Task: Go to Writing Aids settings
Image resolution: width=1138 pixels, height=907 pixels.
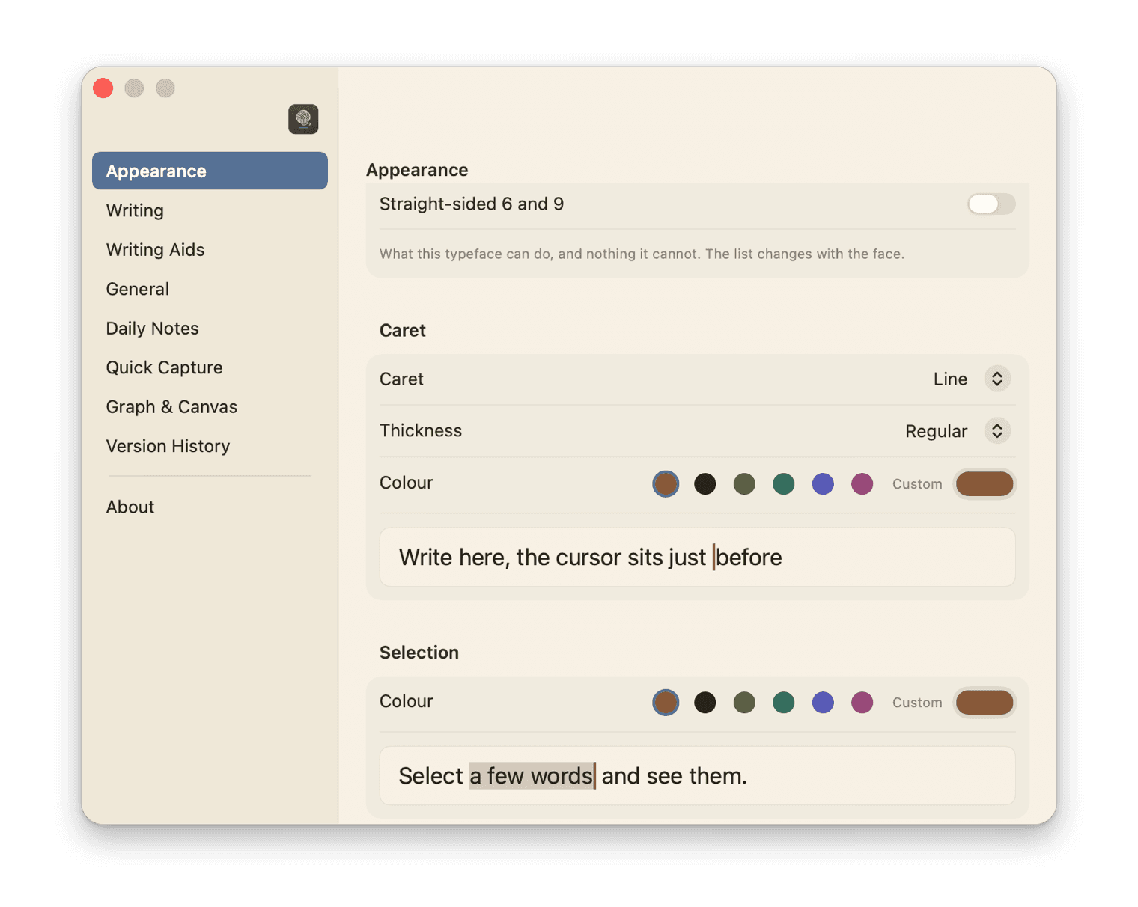Action: coord(210,249)
